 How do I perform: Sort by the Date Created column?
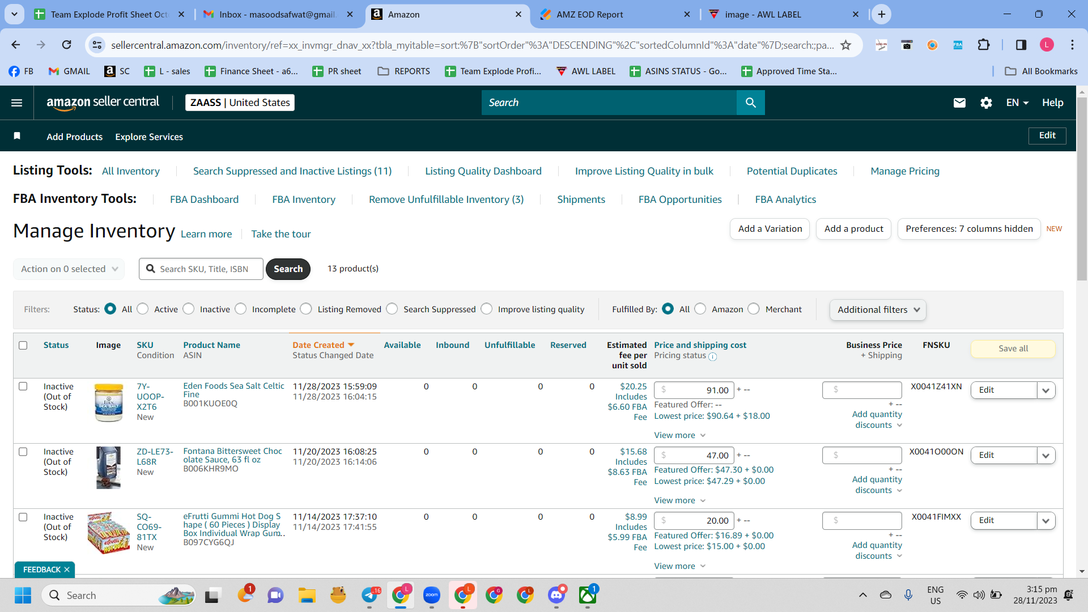[x=323, y=345]
